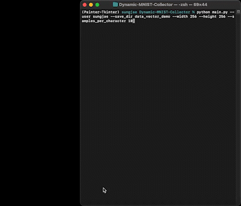
Task: Click the sungjae username in the prompt
Action: coord(129,12)
